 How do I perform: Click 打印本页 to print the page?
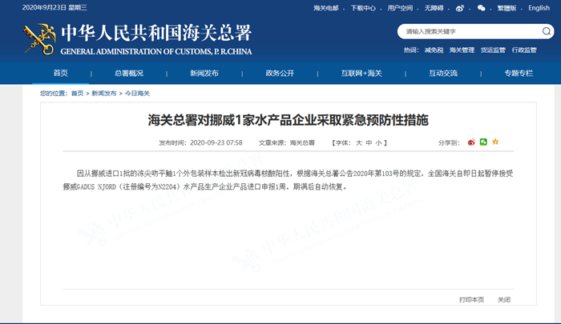(471, 299)
